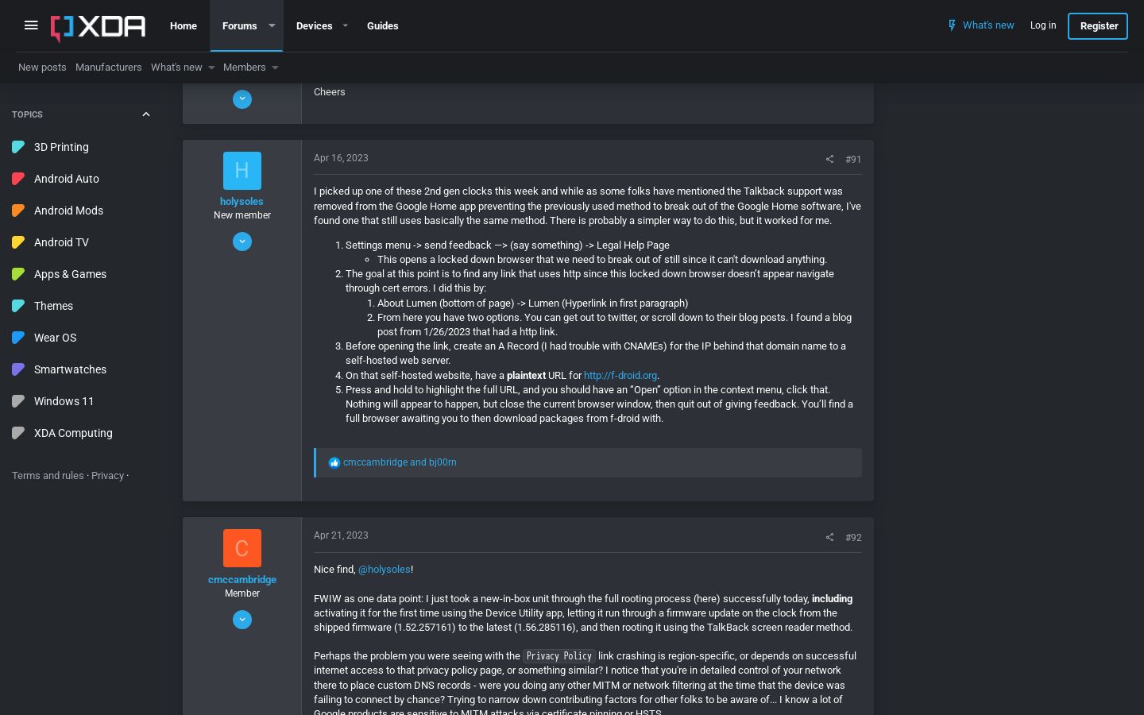Select the Android Auto topic tag icon
Viewport: 1144px width, 715px height.
coord(19,179)
